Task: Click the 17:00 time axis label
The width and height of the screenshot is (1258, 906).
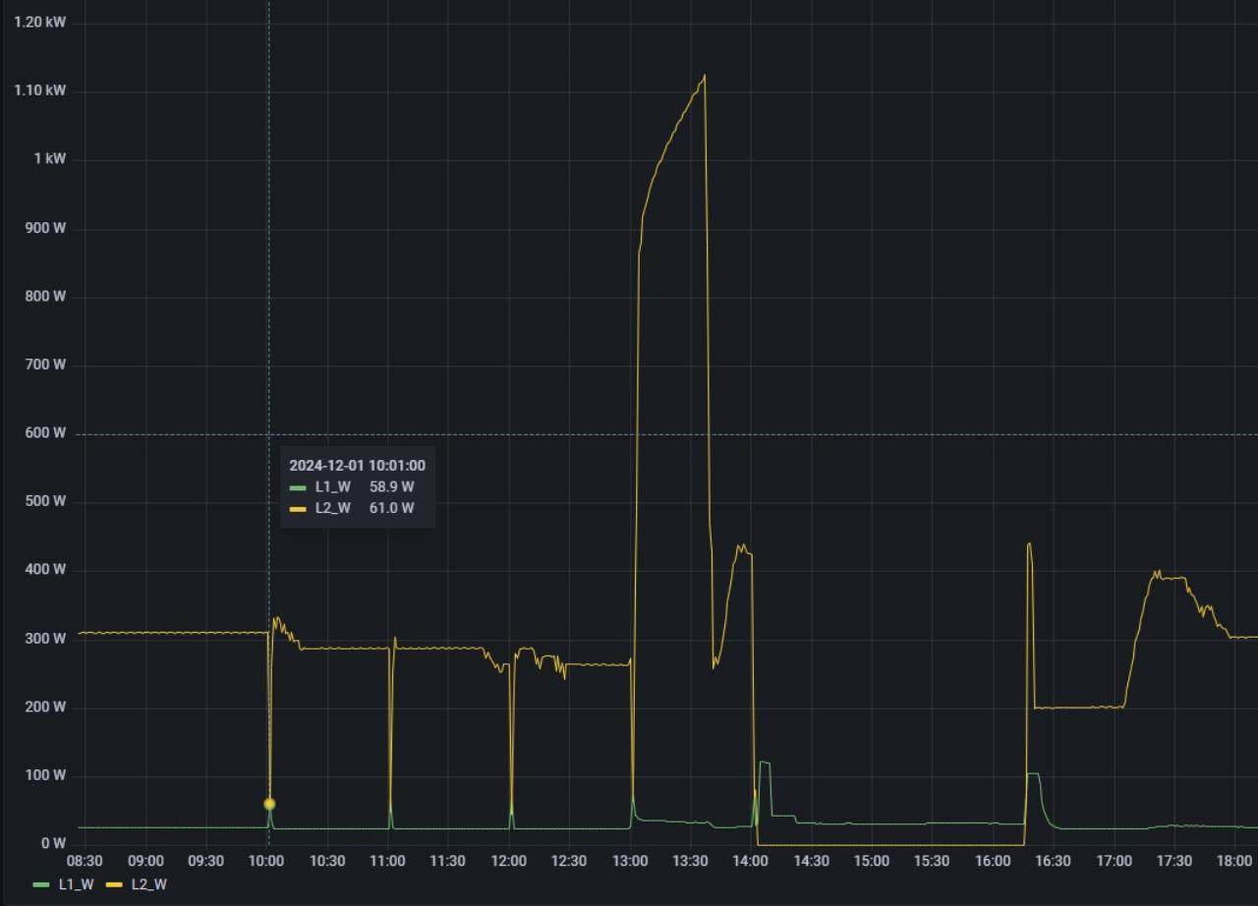Action: 1114,861
